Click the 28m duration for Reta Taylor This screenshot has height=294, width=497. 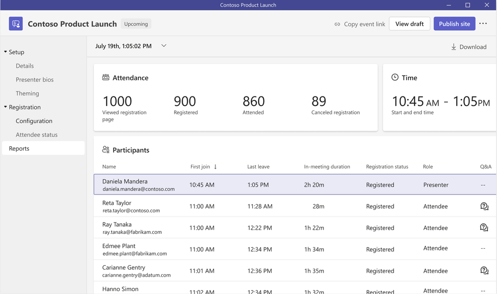click(318, 206)
